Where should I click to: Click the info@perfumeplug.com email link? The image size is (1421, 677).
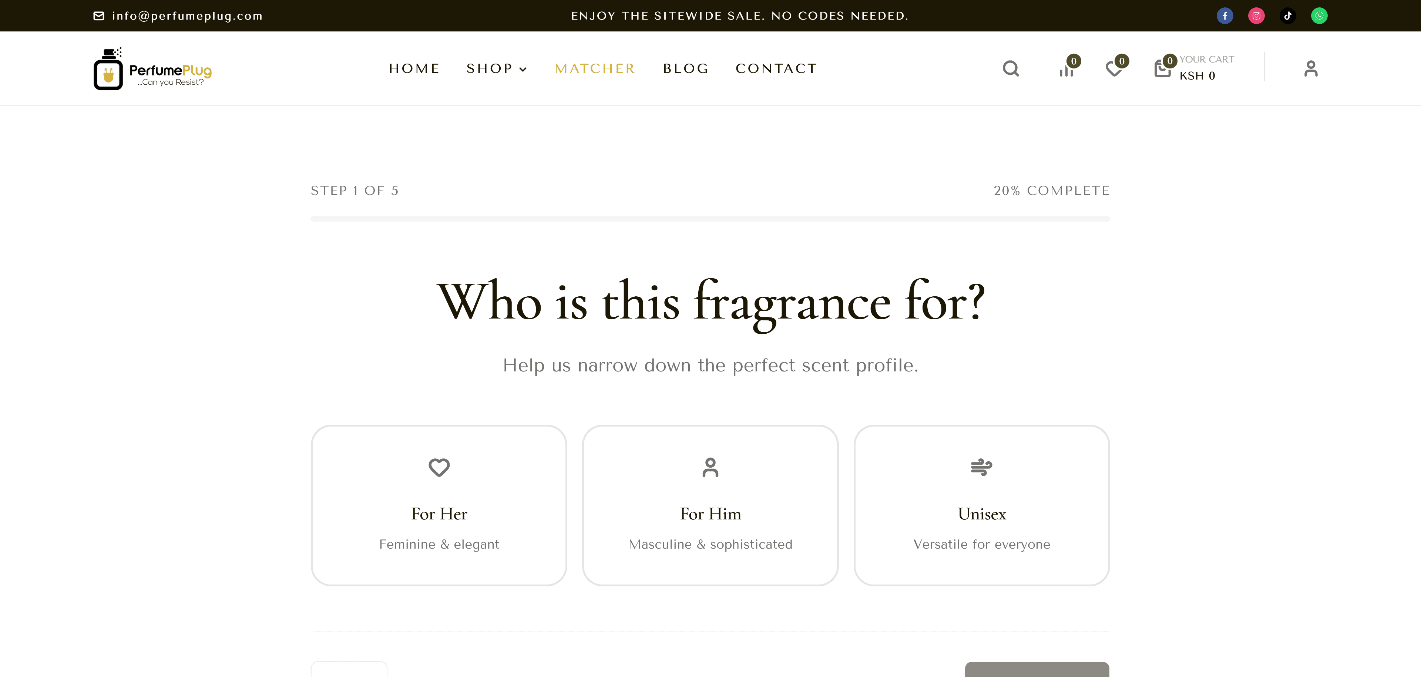coord(187,16)
